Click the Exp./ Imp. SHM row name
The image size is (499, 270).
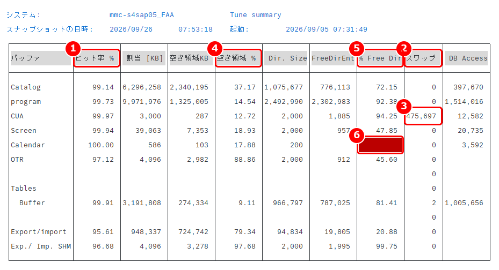41,246
